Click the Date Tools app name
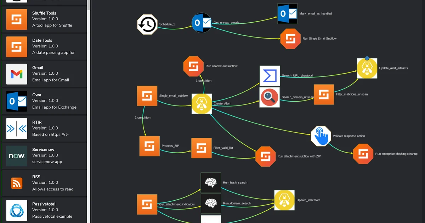 (x=42, y=40)
